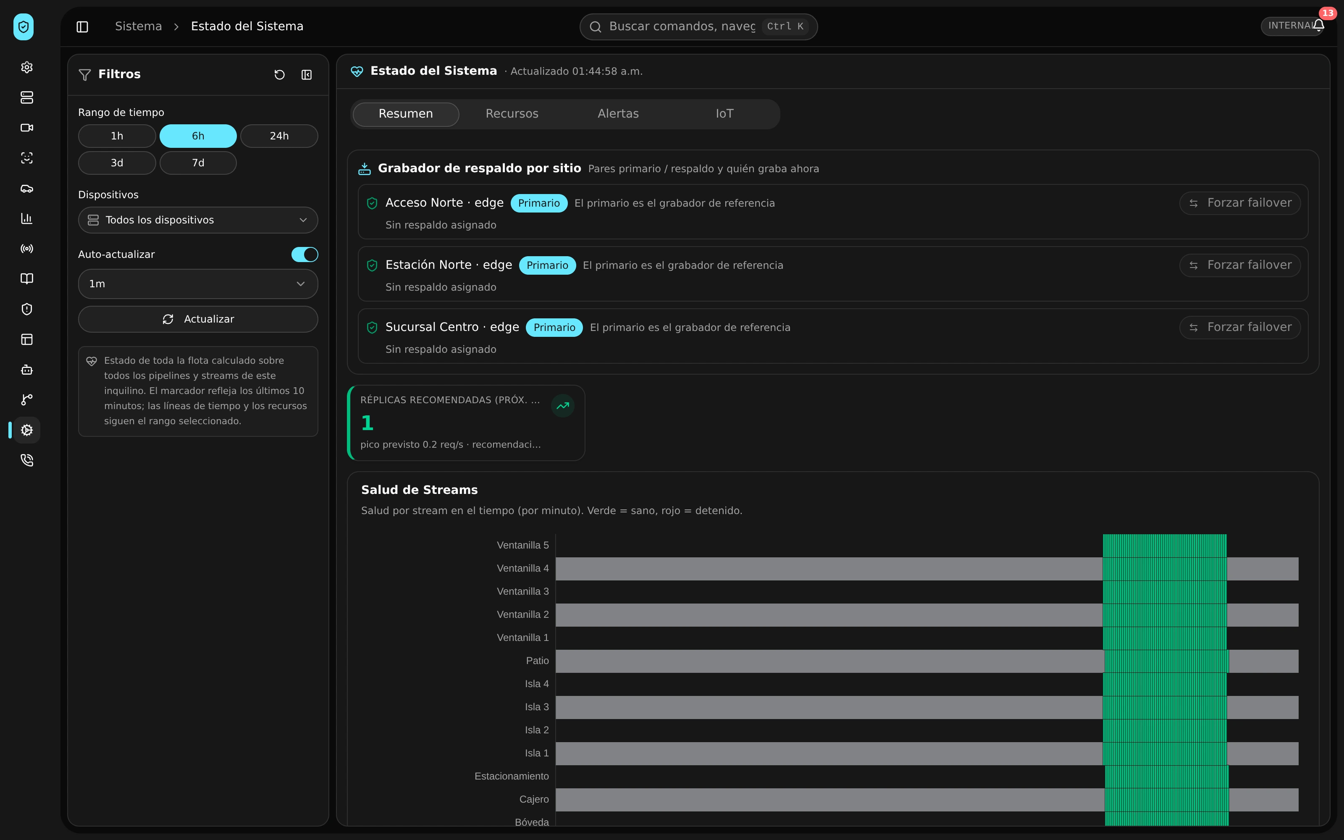The height and width of the screenshot is (840, 1344).
Task: Open the Réplicas recomendadas card
Action: coord(466,423)
